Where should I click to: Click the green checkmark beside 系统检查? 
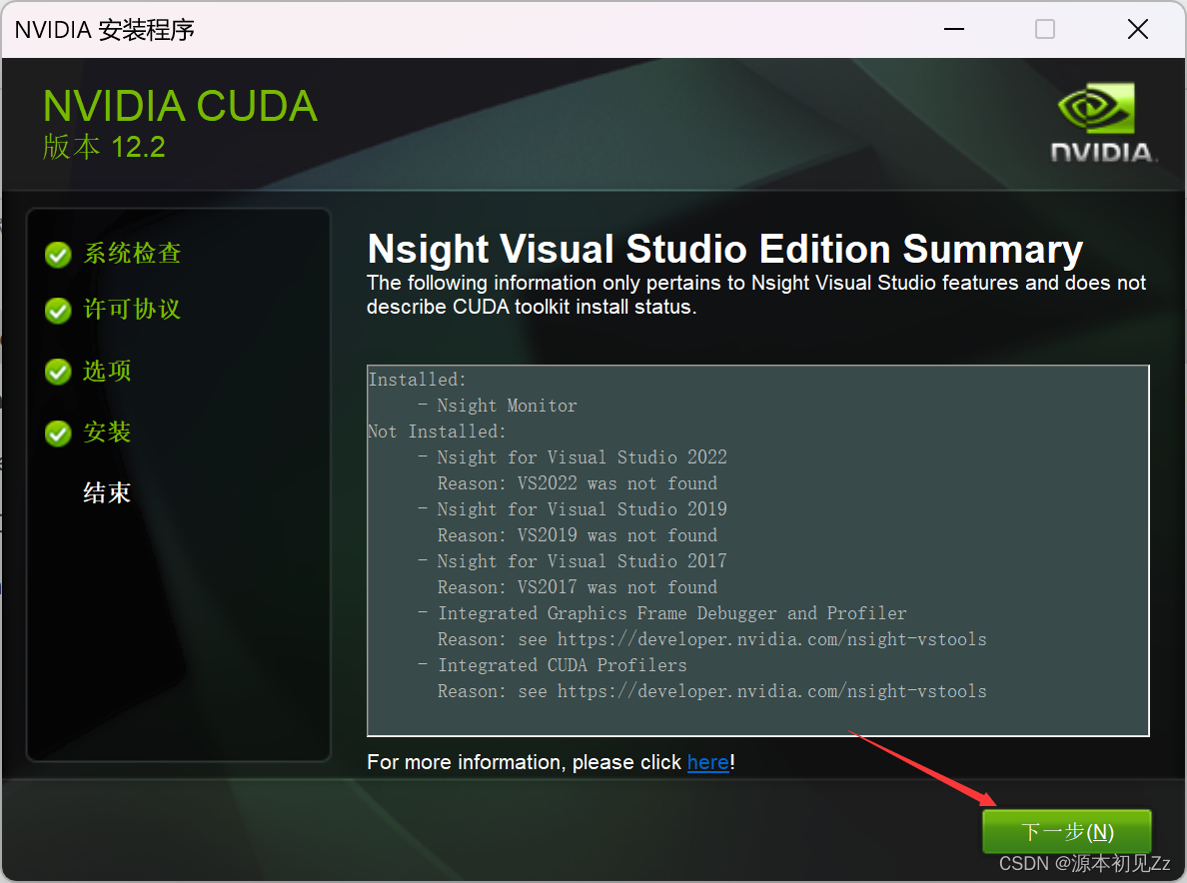pos(58,255)
